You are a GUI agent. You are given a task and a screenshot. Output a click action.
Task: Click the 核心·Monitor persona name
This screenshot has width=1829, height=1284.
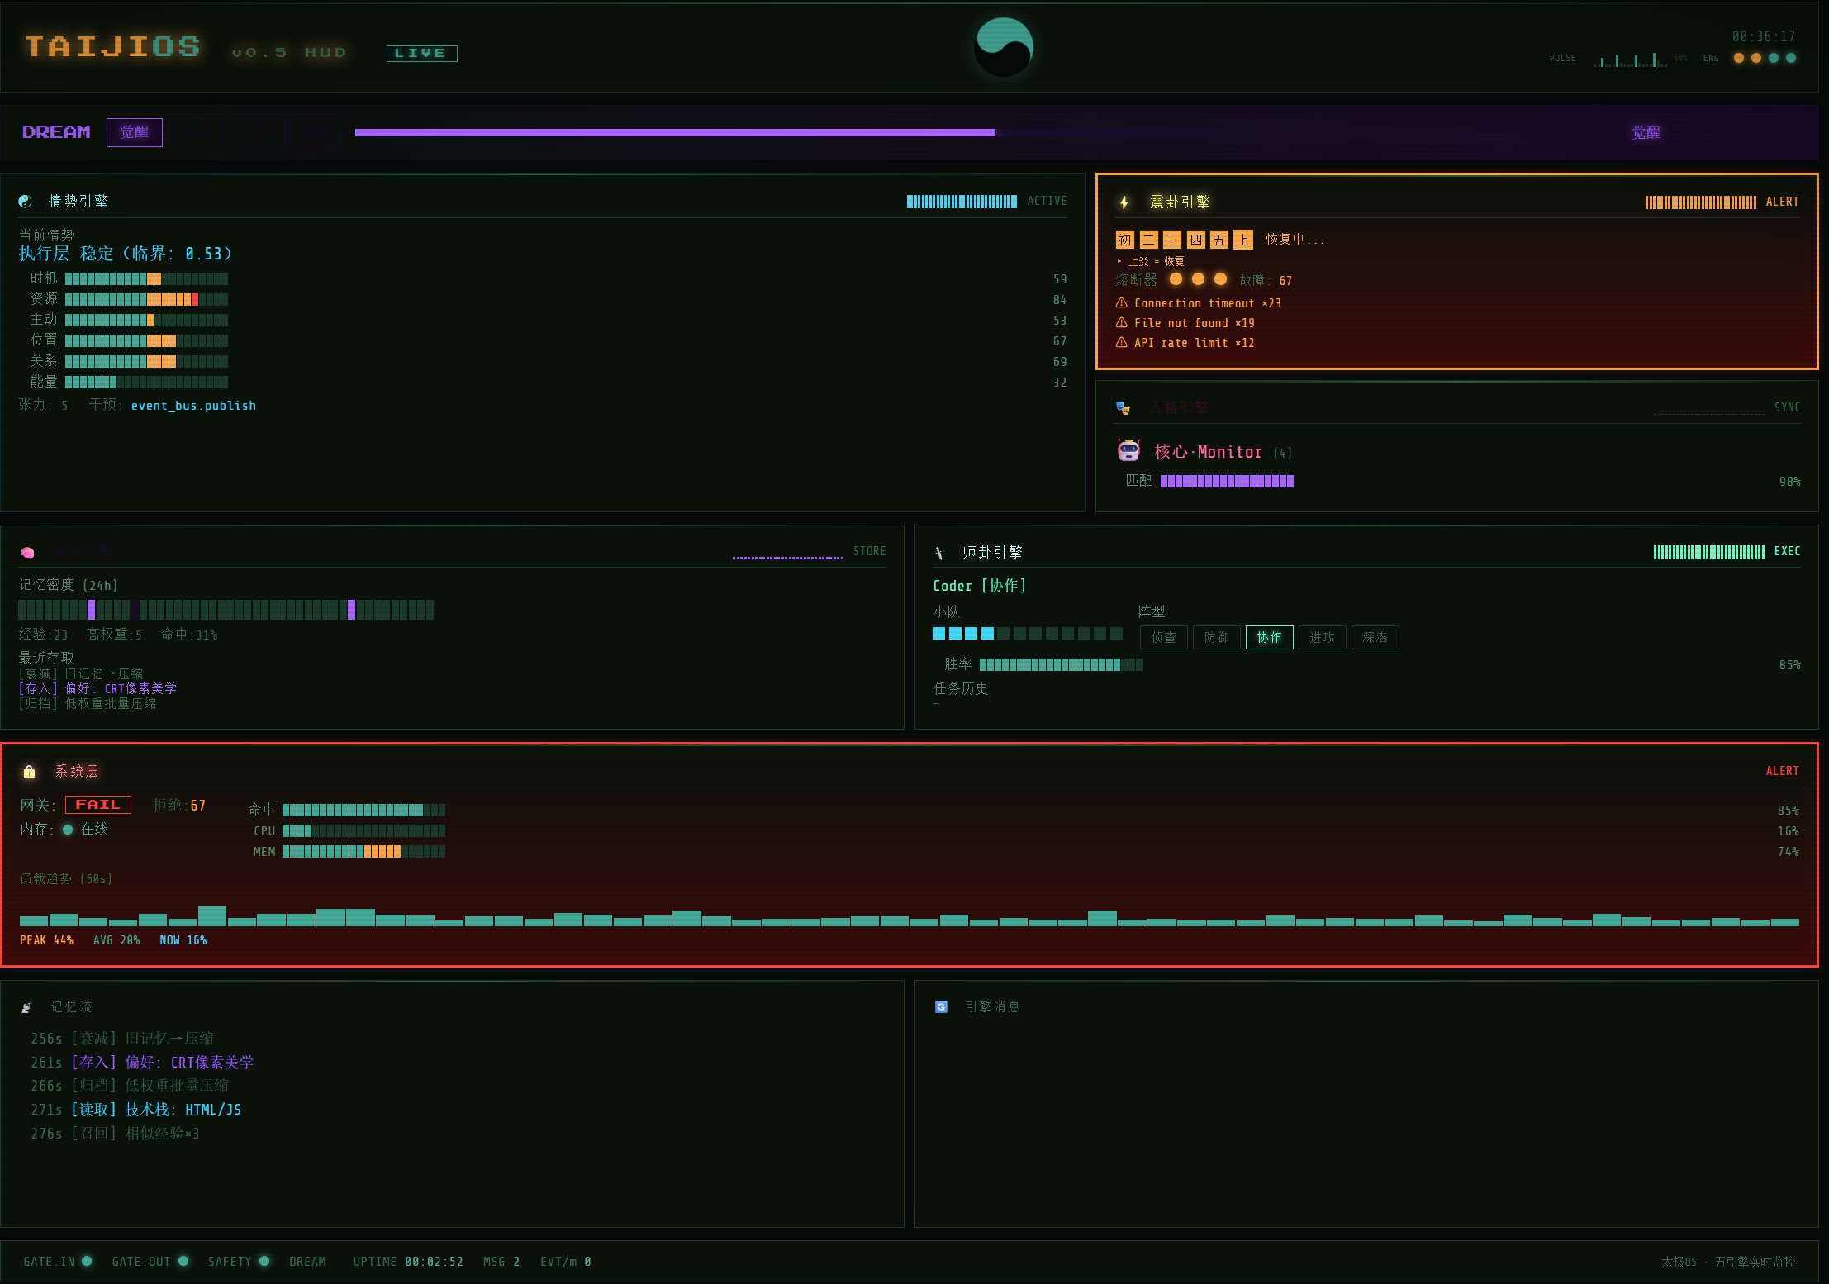pos(1208,452)
